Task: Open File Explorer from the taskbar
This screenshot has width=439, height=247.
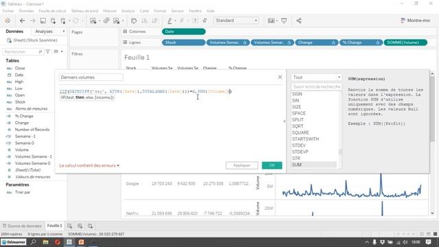Action: [x=45, y=242]
